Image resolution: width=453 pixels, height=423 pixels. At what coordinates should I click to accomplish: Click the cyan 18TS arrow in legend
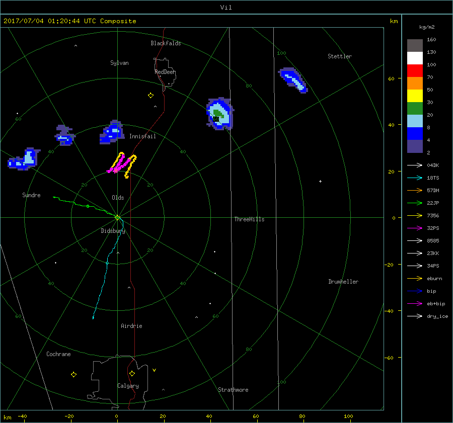(415, 178)
